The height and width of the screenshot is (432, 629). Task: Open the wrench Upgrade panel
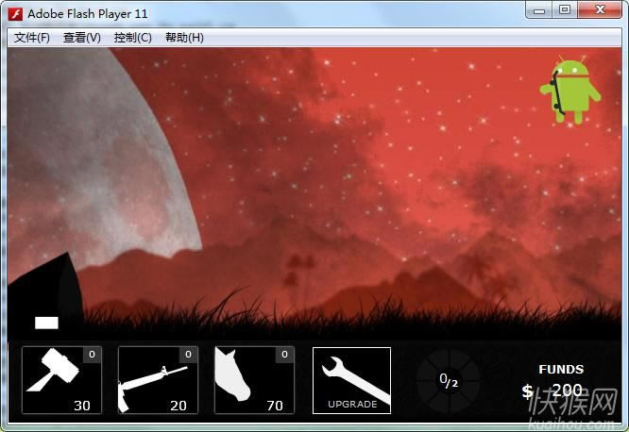tap(351, 380)
